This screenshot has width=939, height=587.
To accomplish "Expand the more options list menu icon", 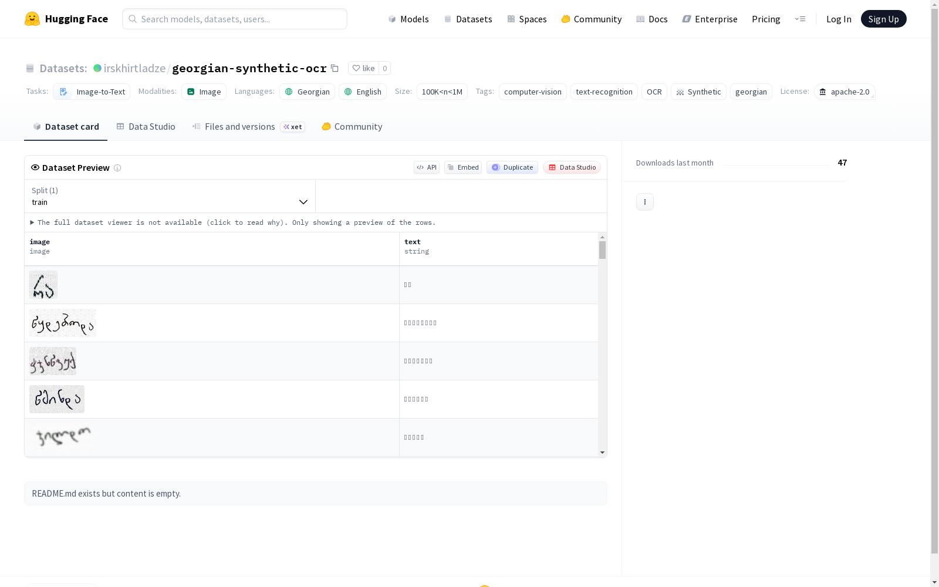I will coord(800,19).
